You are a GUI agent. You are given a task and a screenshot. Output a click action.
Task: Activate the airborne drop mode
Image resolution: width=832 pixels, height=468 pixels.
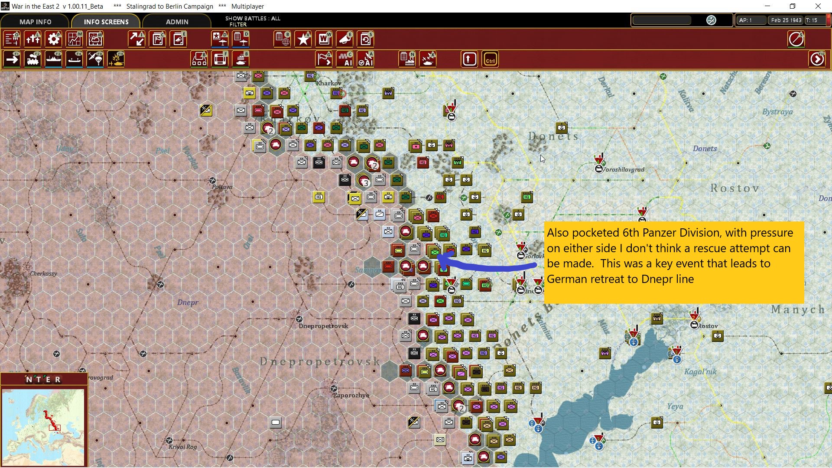click(x=95, y=59)
